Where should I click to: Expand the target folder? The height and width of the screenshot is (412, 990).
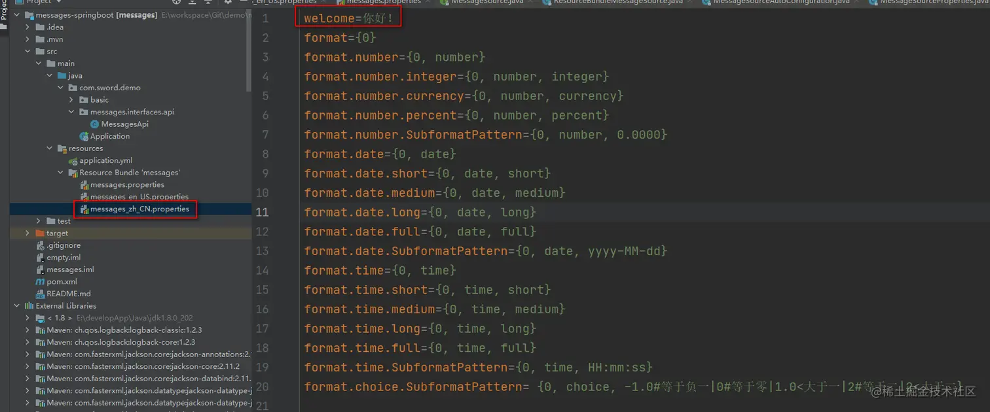click(27, 233)
